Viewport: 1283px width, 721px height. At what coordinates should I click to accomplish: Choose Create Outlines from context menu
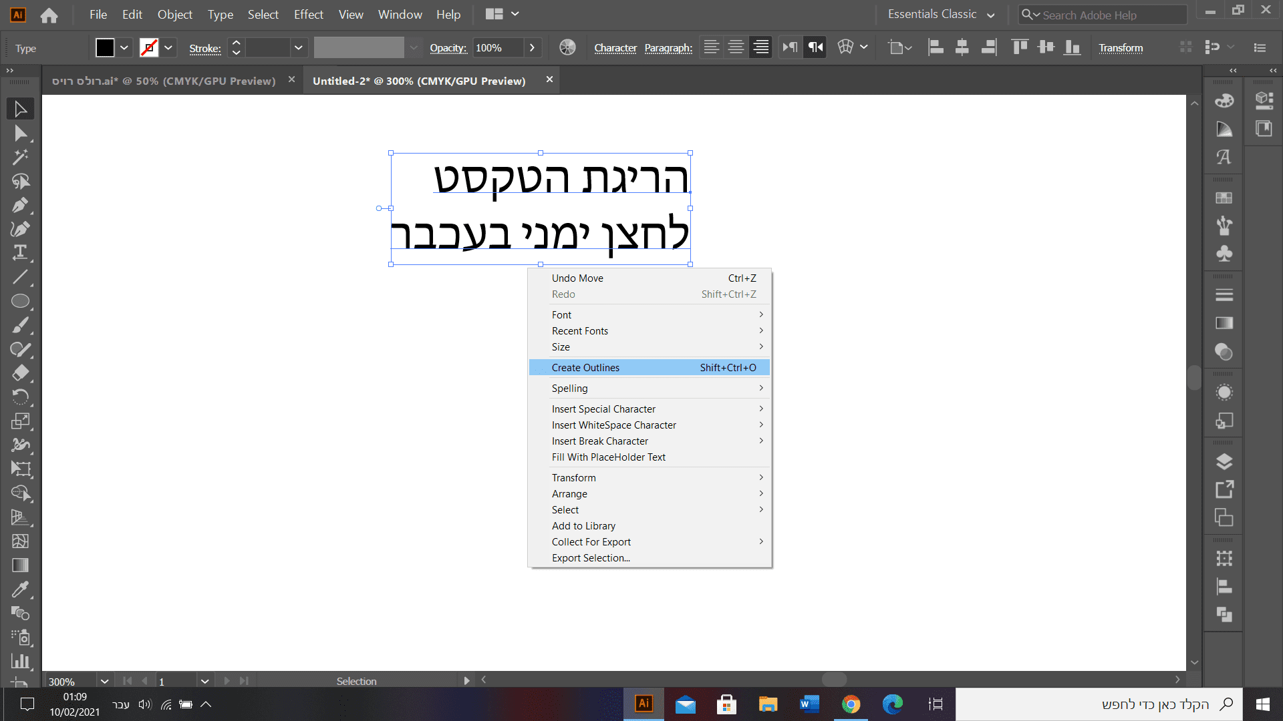(585, 367)
